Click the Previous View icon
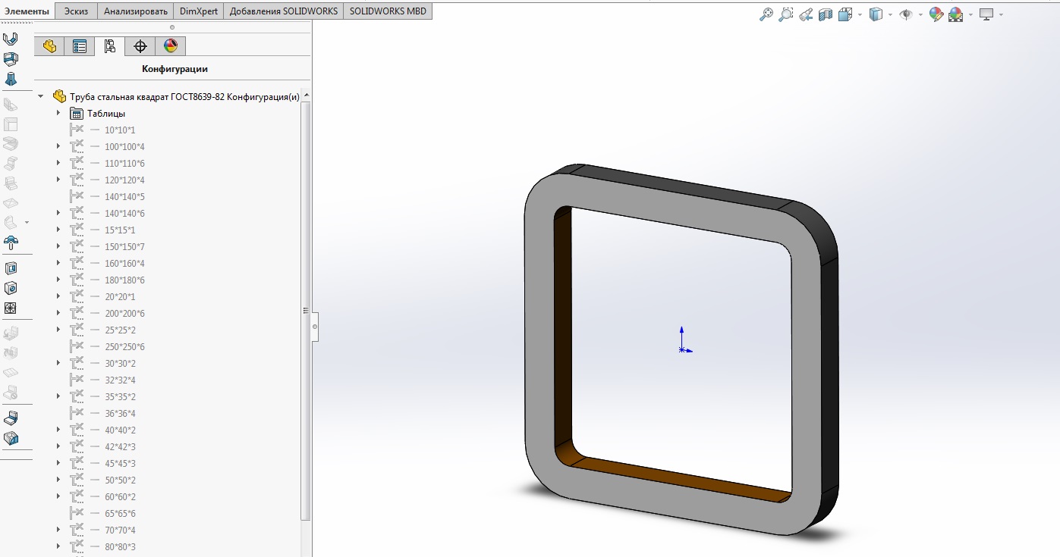 [806, 14]
